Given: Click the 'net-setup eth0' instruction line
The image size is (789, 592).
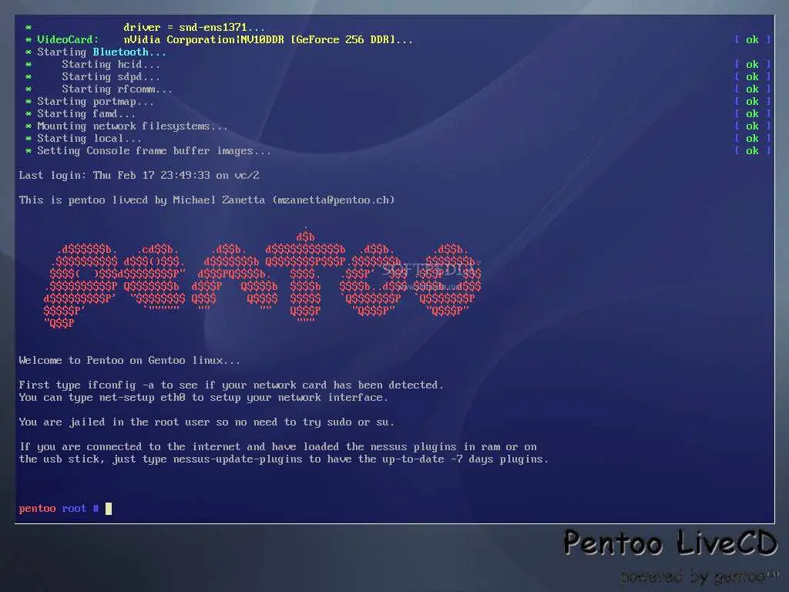Looking at the screenshot, I should point(203,397).
